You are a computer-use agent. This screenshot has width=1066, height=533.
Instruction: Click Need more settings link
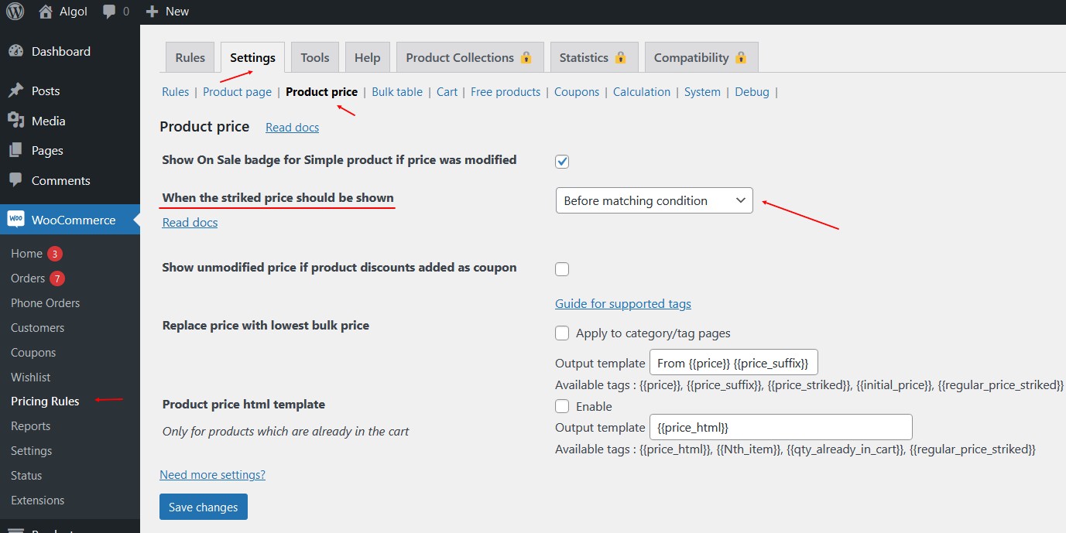212,474
